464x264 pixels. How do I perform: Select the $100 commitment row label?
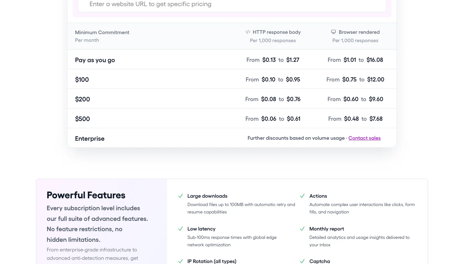coord(82,80)
